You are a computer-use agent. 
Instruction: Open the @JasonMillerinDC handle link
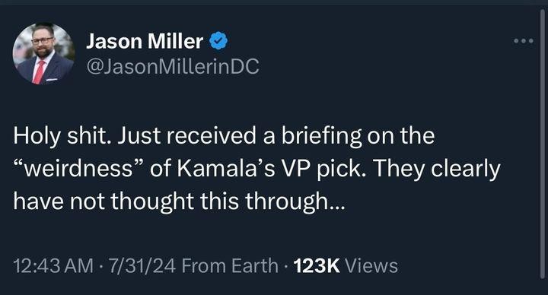[x=173, y=66]
